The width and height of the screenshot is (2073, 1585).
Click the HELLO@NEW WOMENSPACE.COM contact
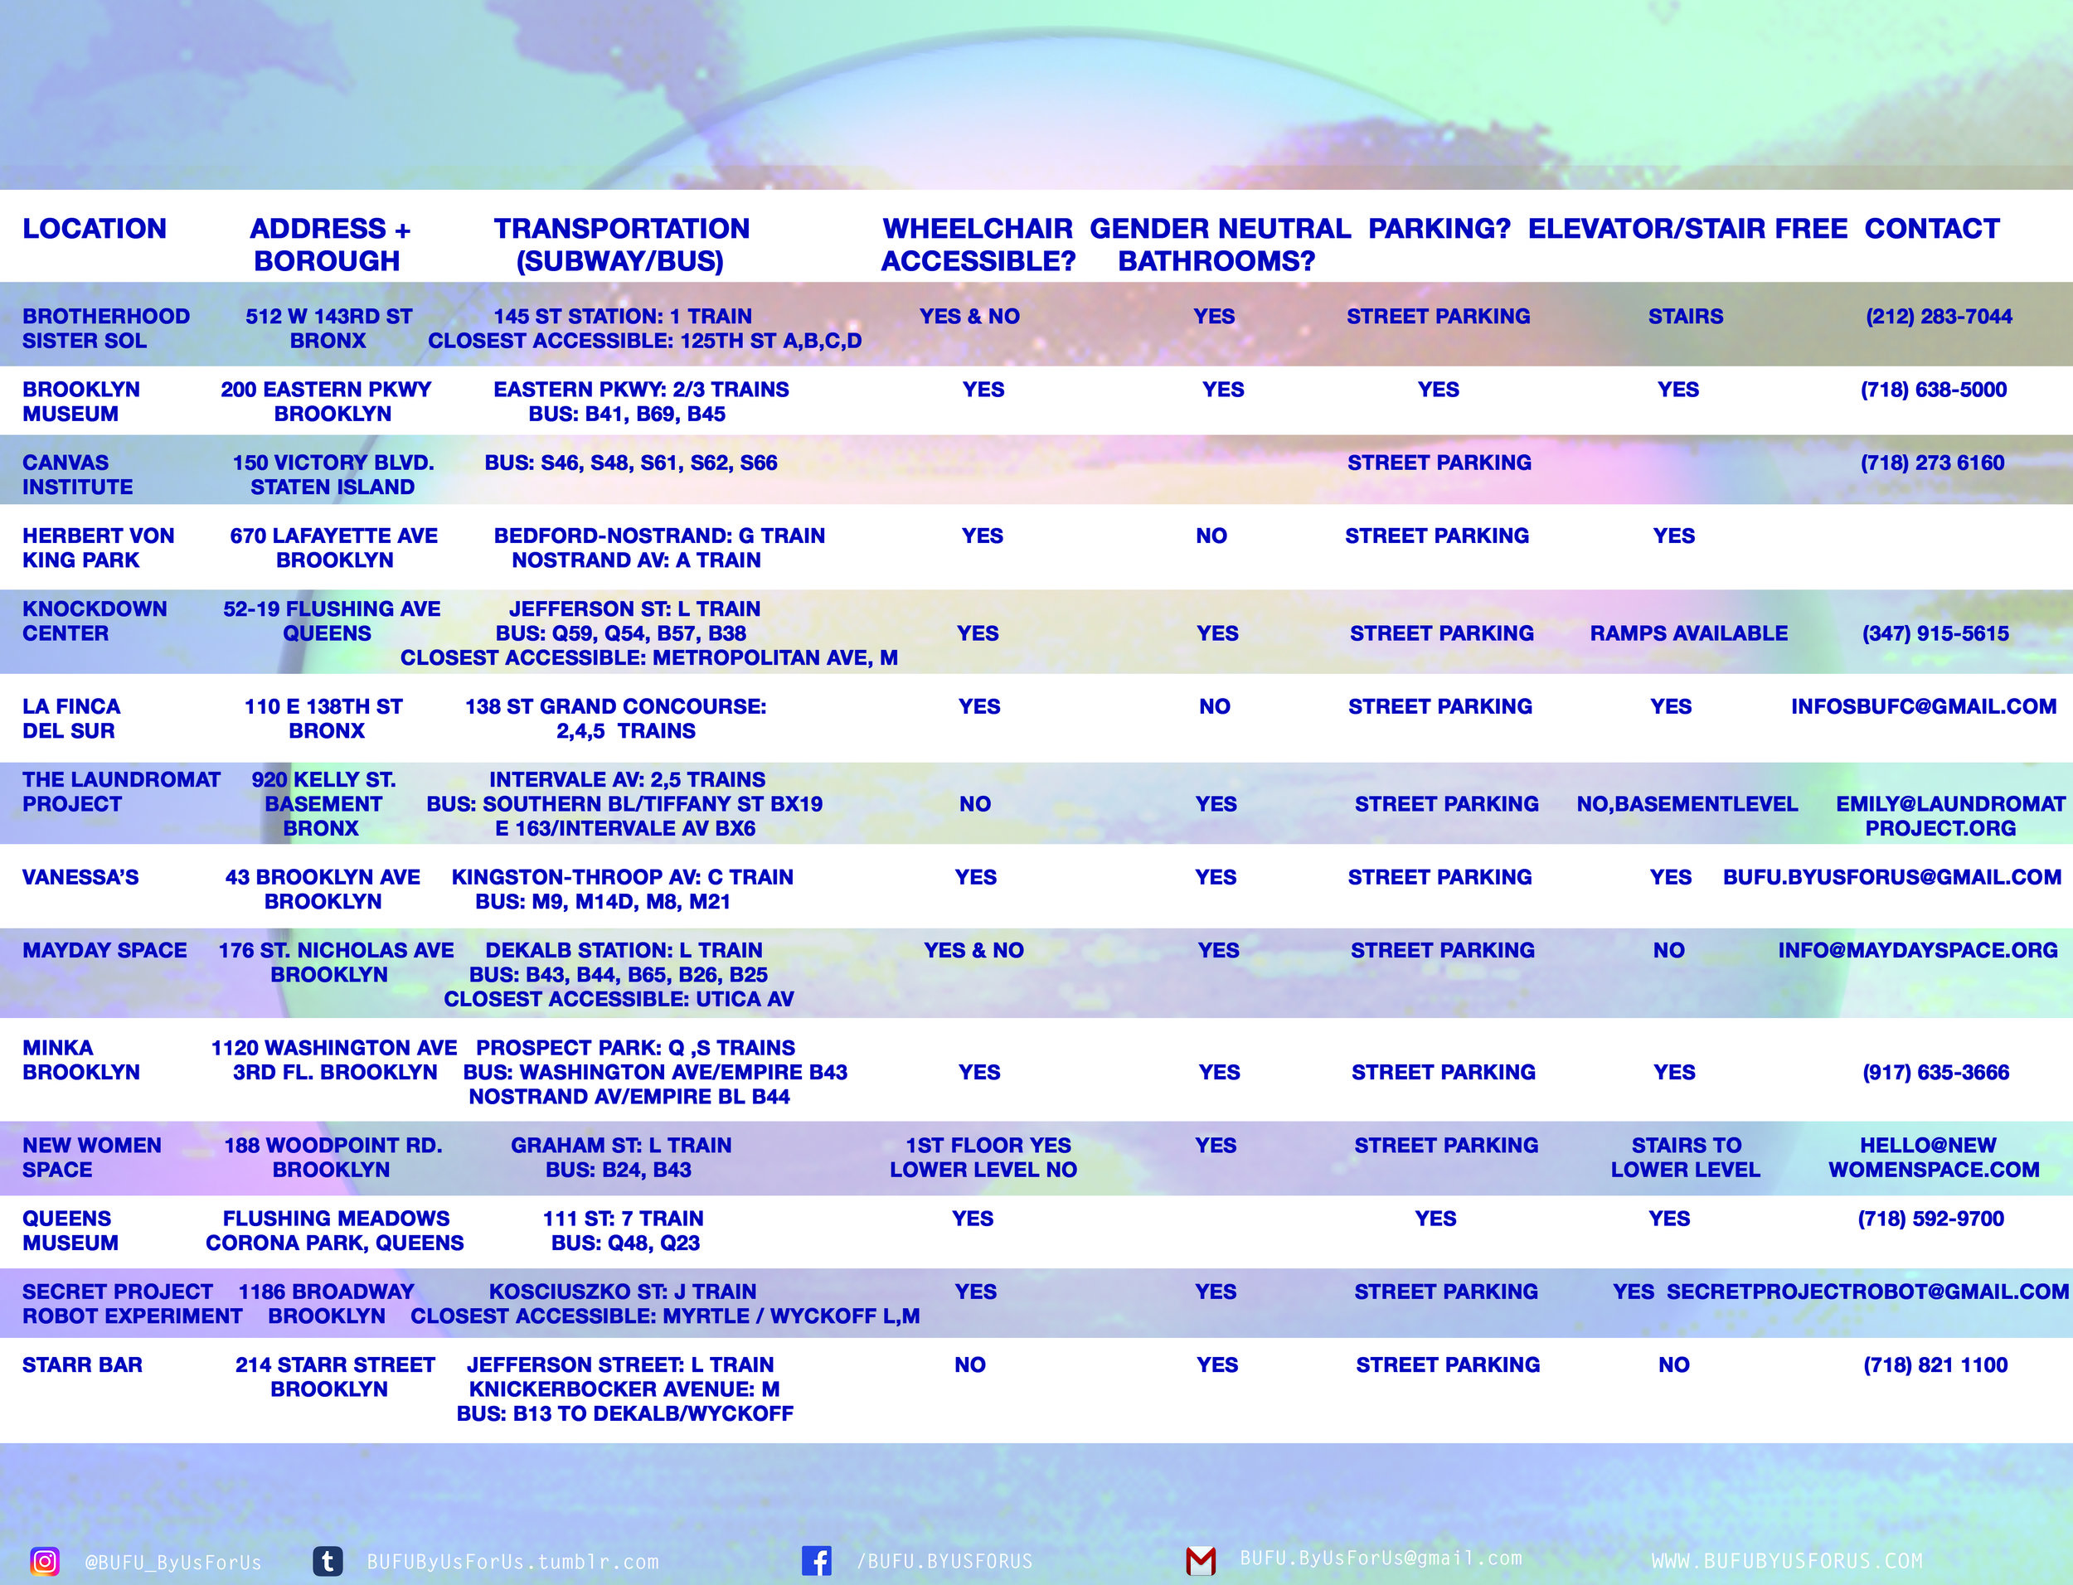click(1934, 1156)
